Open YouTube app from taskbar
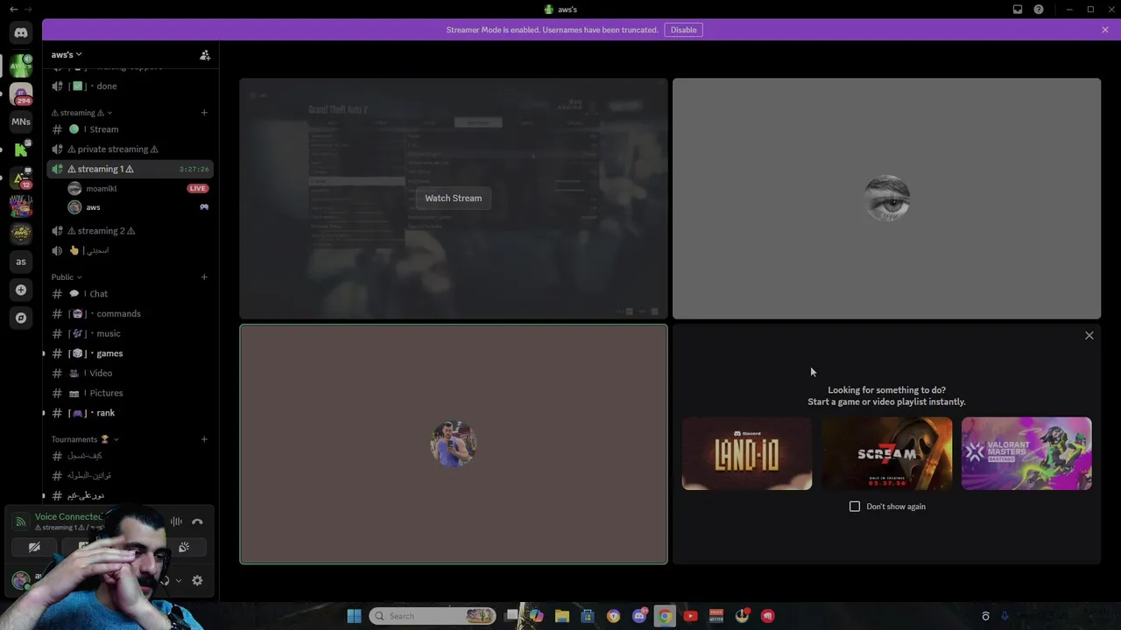Image resolution: width=1121 pixels, height=630 pixels. [x=690, y=616]
